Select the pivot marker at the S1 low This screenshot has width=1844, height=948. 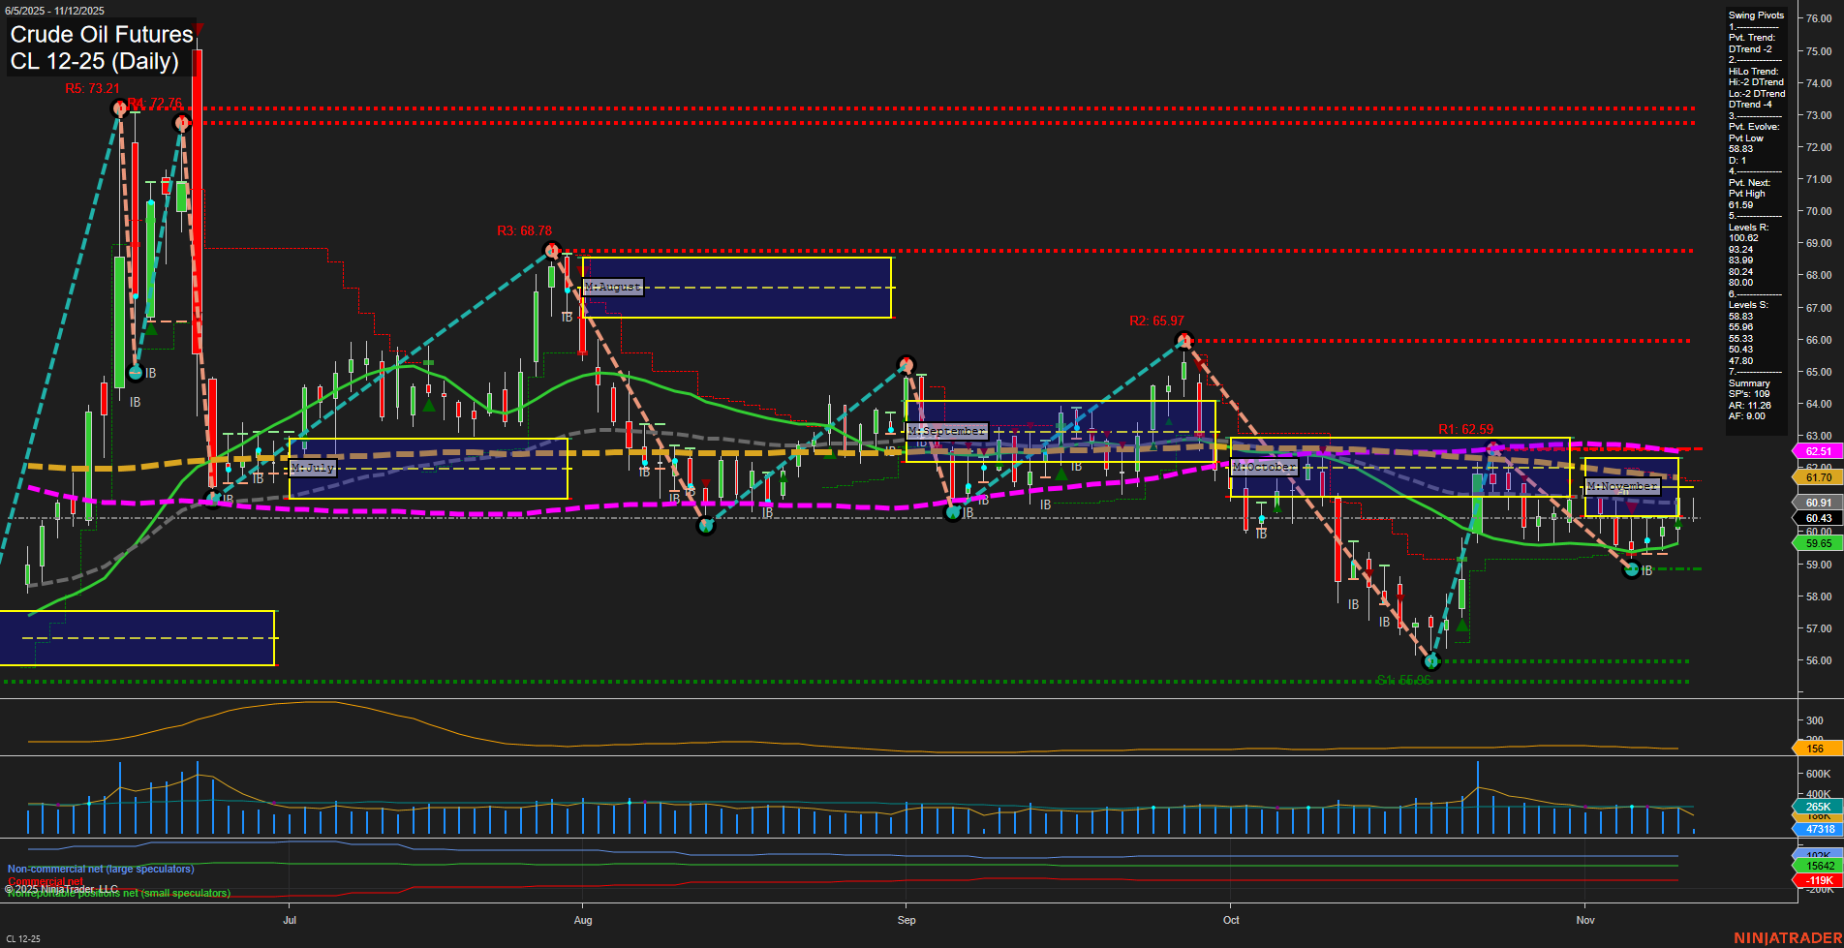click(x=1433, y=662)
